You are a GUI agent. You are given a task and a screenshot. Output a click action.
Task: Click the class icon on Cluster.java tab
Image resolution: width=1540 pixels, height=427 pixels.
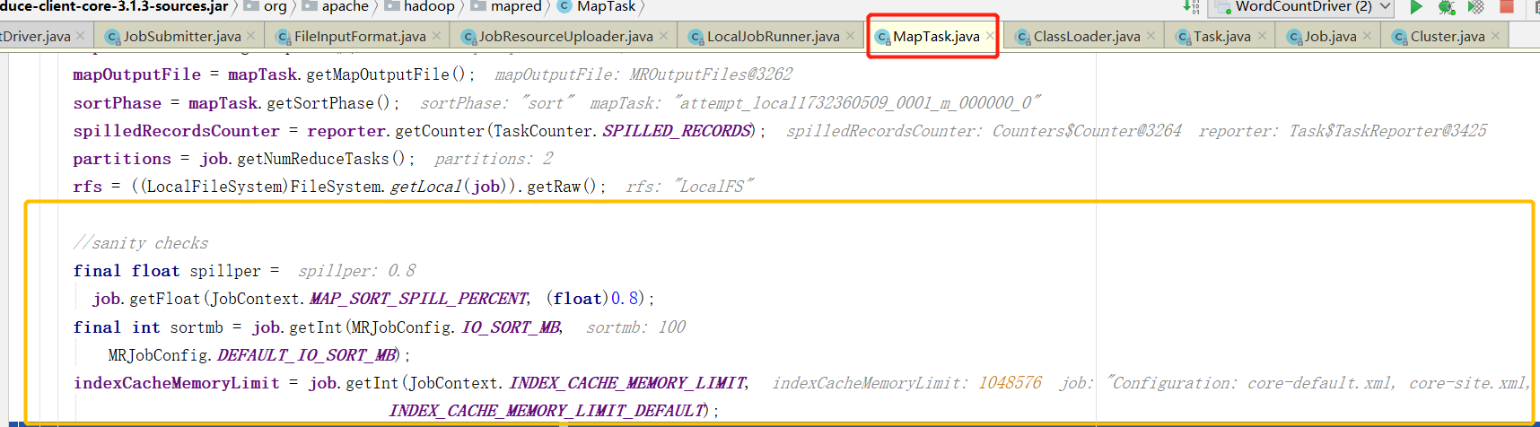(x=1400, y=37)
